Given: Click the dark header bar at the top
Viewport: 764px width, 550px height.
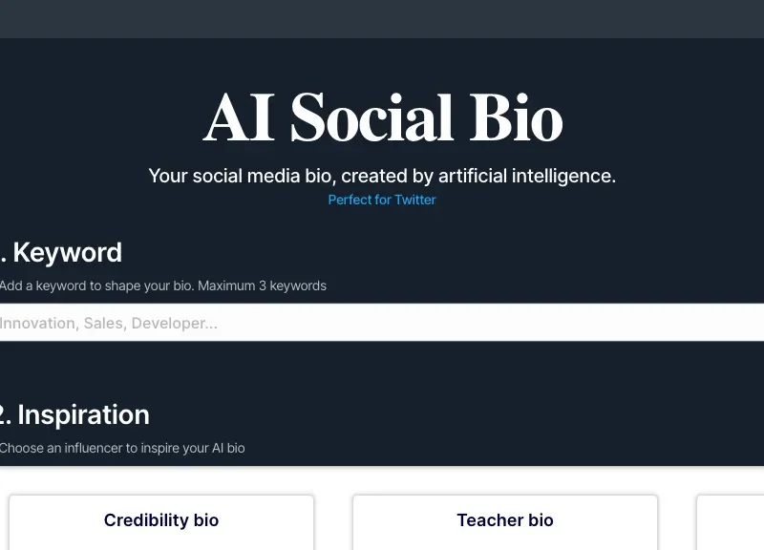Looking at the screenshot, I should click(382, 18).
